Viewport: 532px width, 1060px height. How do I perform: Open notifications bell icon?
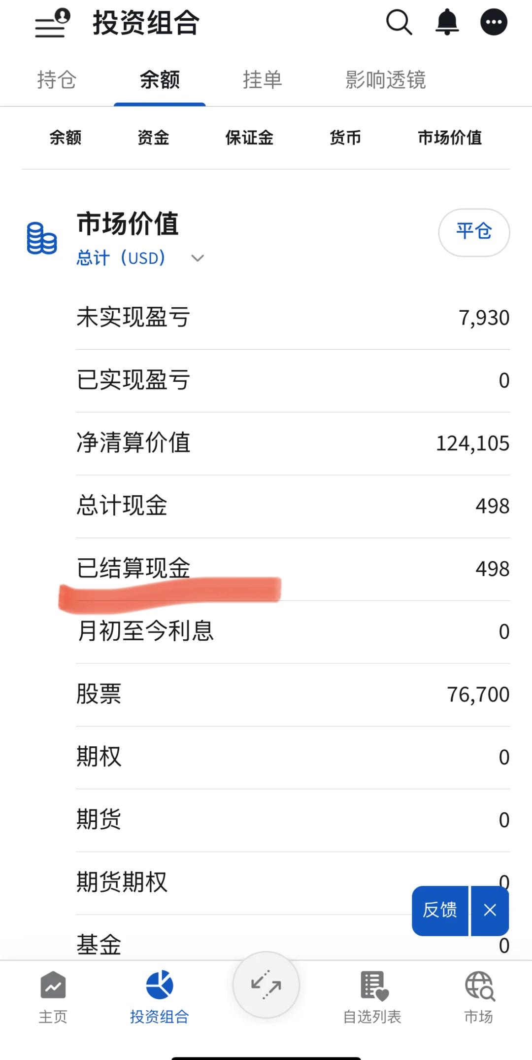(447, 23)
